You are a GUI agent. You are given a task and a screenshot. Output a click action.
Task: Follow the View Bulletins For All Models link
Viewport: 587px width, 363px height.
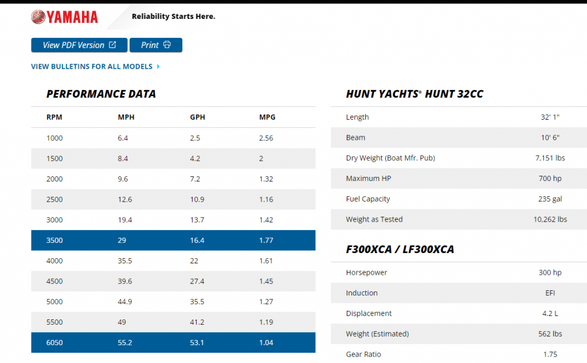point(92,66)
